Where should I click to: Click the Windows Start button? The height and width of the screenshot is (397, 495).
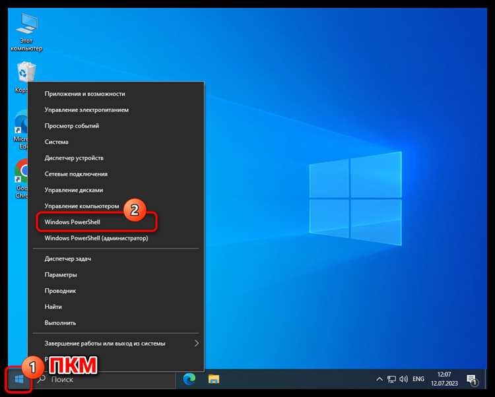point(18,379)
